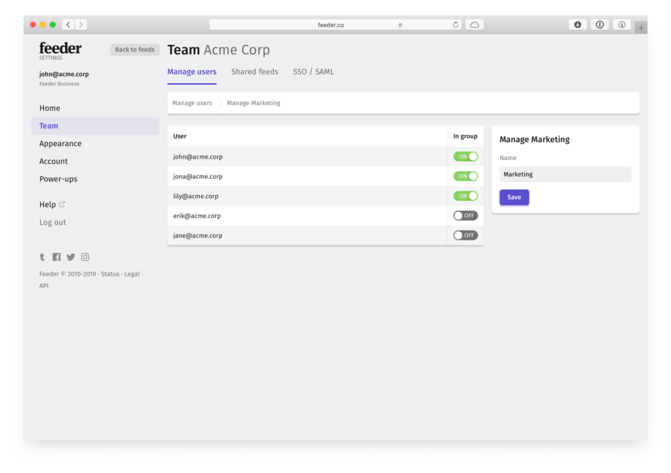
Task: Enable jane@acme.corp in group
Action: tap(466, 235)
